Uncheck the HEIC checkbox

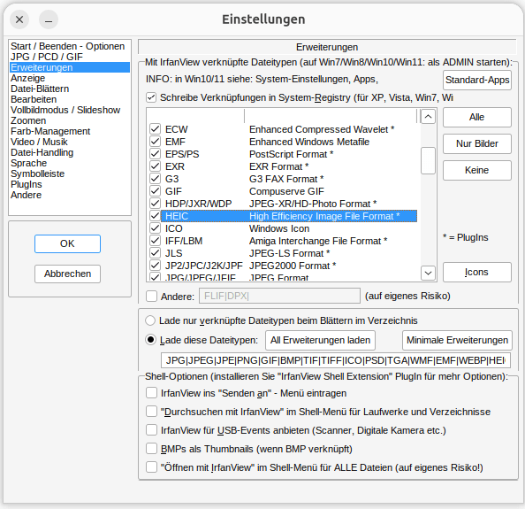point(155,216)
